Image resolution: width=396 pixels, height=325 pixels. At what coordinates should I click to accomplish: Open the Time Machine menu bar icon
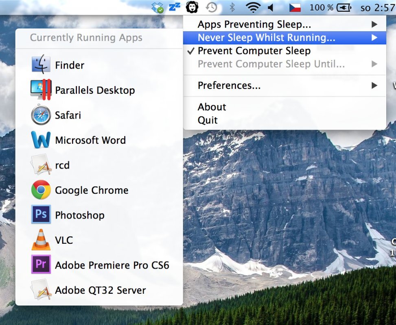(211, 7)
